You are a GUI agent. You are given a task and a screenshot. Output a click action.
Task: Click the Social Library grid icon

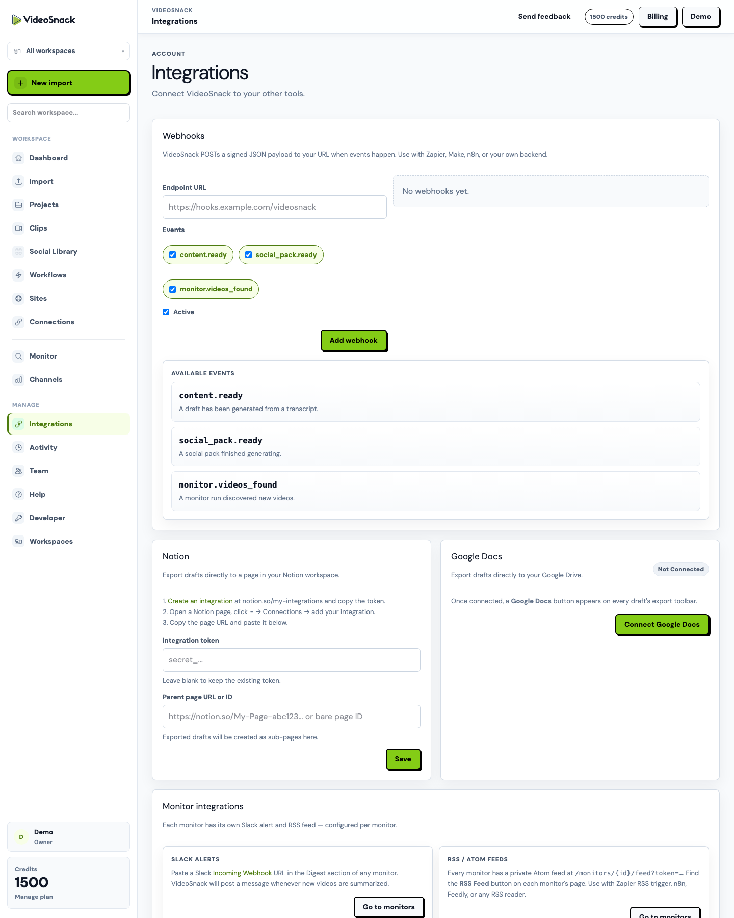tap(19, 251)
